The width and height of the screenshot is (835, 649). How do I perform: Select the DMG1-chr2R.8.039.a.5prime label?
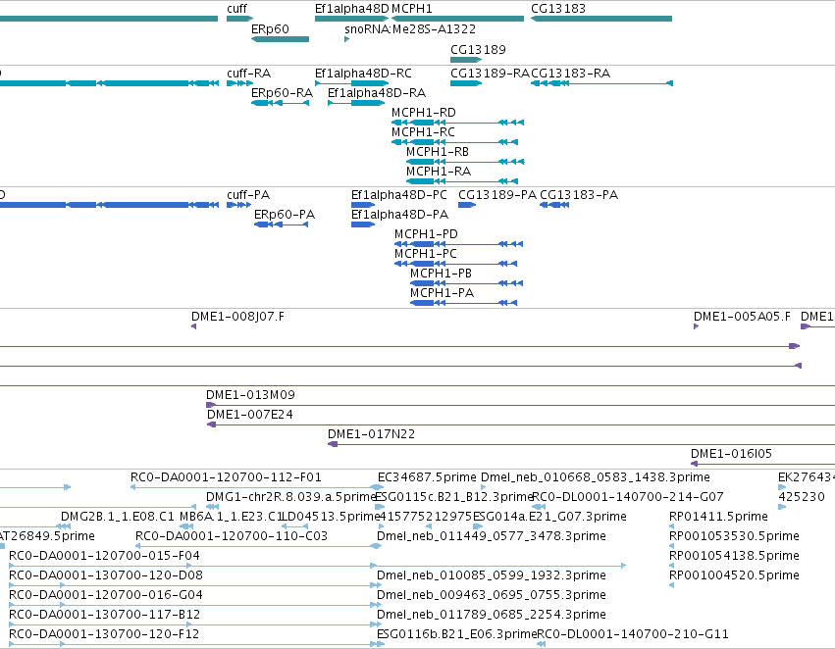point(290,497)
